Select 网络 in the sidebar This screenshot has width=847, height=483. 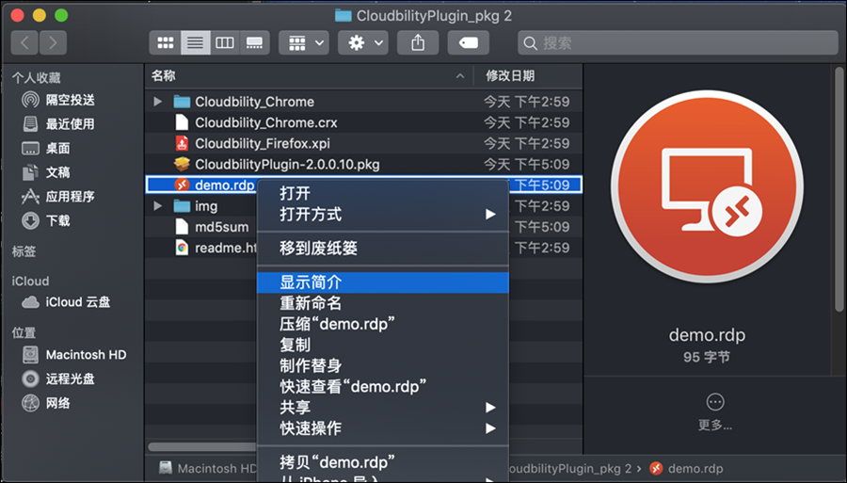click(x=46, y=403)
